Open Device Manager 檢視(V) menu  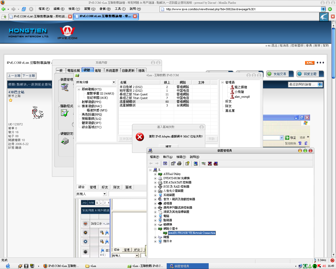181,157
